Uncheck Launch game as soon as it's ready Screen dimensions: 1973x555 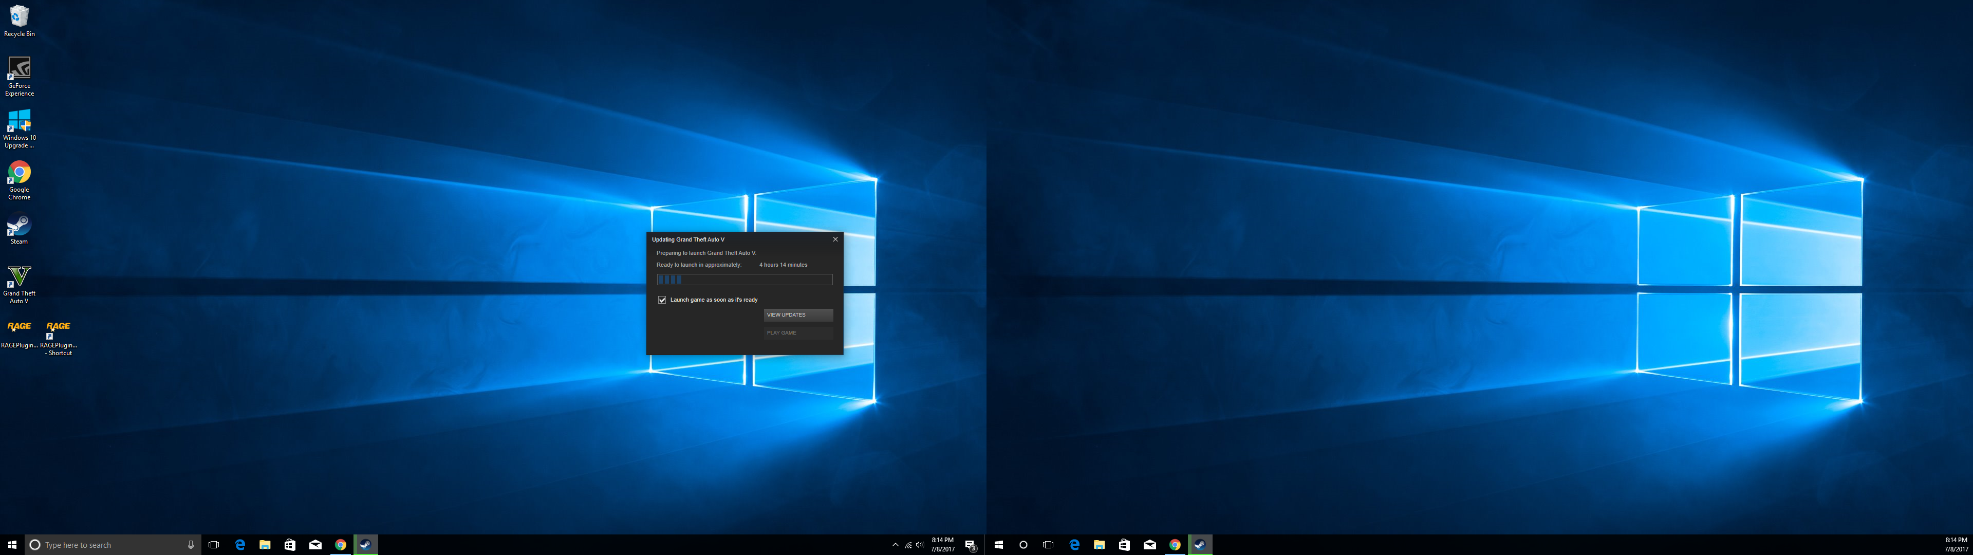tap(662, 300)
